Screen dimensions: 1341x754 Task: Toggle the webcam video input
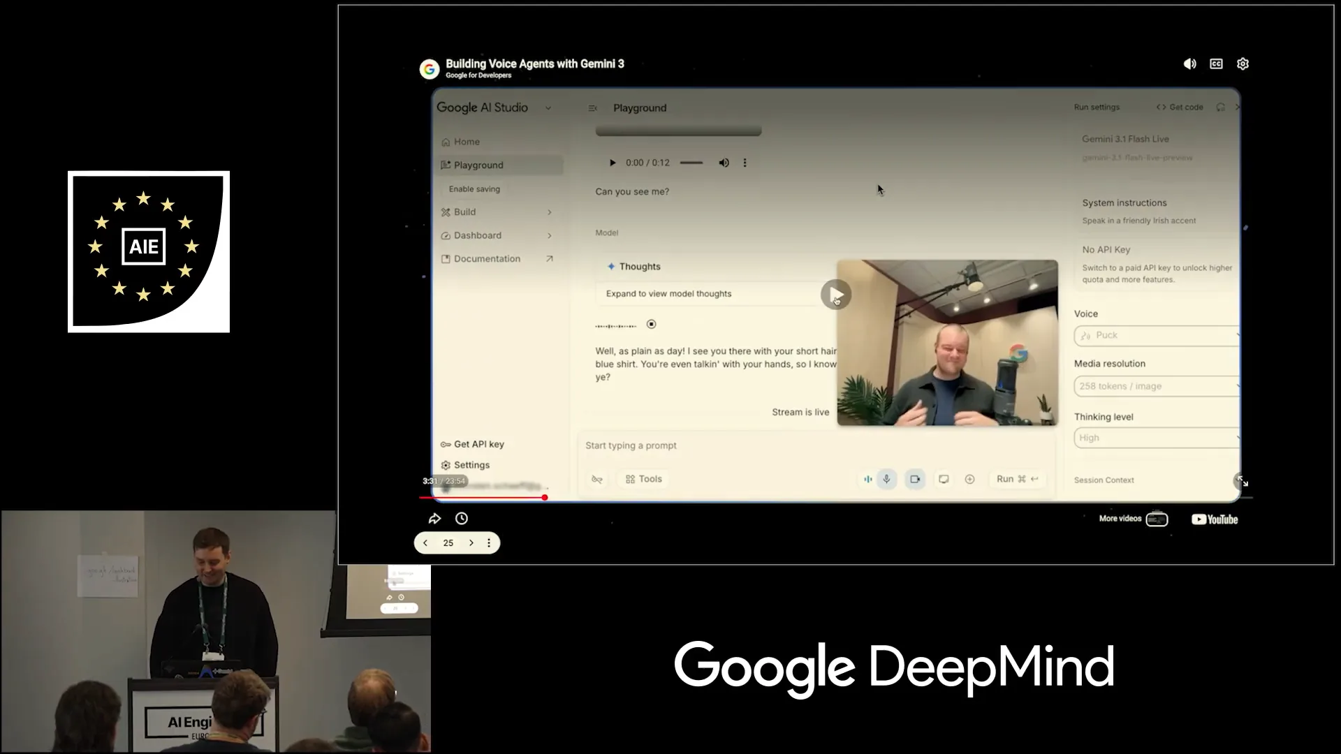[915, 480]
